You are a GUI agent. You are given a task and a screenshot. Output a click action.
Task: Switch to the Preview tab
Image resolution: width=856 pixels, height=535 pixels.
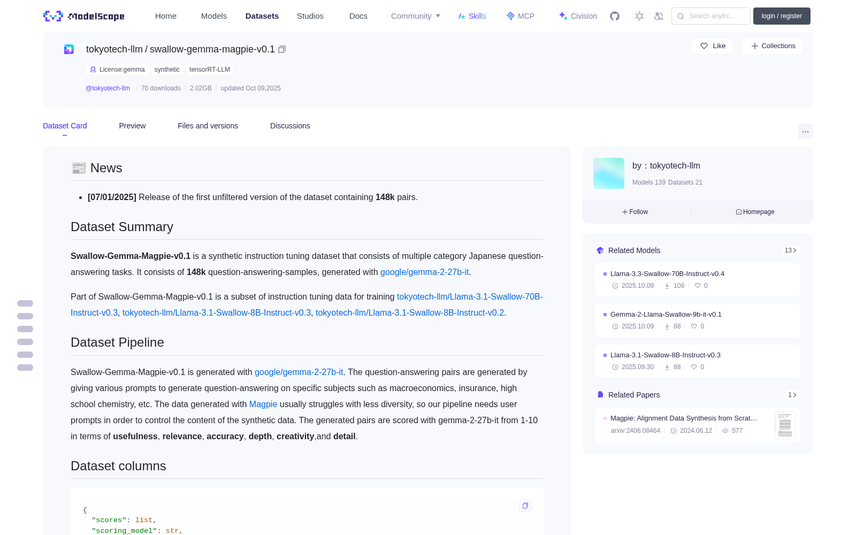[x=132, y=126]
